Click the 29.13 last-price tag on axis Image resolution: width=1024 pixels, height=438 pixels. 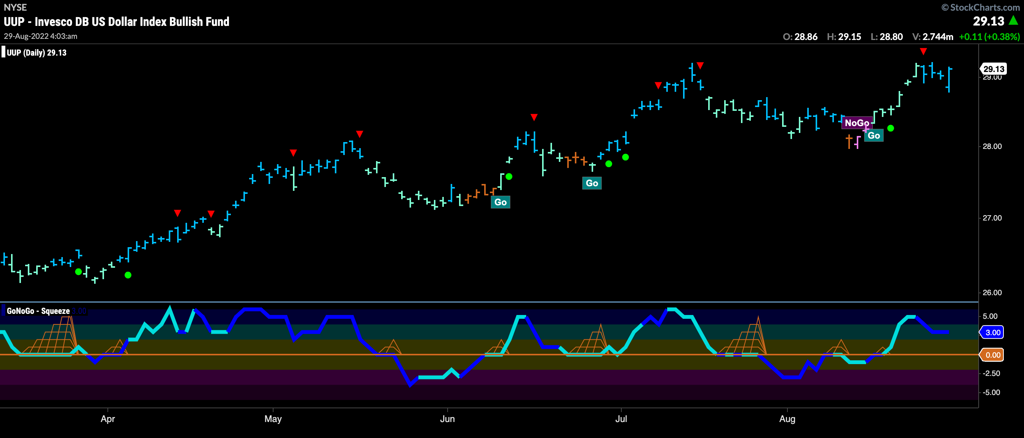[994, 69]
